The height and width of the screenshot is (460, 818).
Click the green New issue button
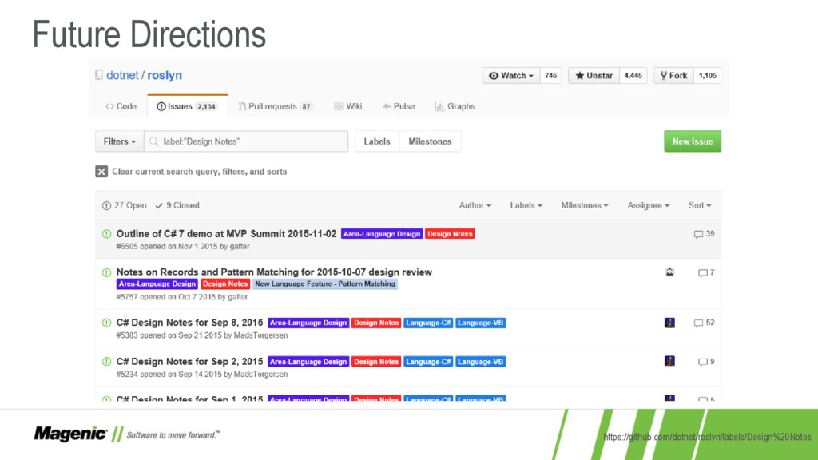[x=693, y=141]
